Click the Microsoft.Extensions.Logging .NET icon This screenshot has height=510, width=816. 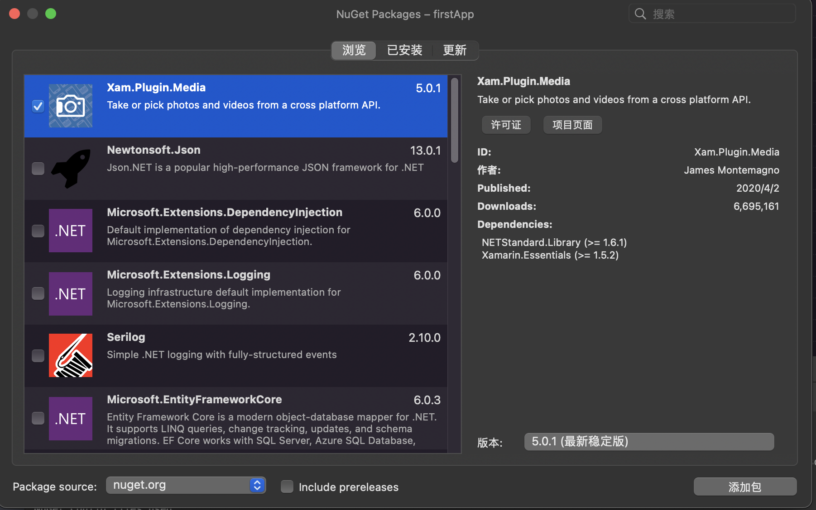click(x=71, y=294)
